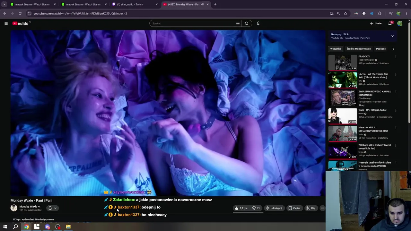
Task: Click the Utwórz create button
Action: click(376, 23)
